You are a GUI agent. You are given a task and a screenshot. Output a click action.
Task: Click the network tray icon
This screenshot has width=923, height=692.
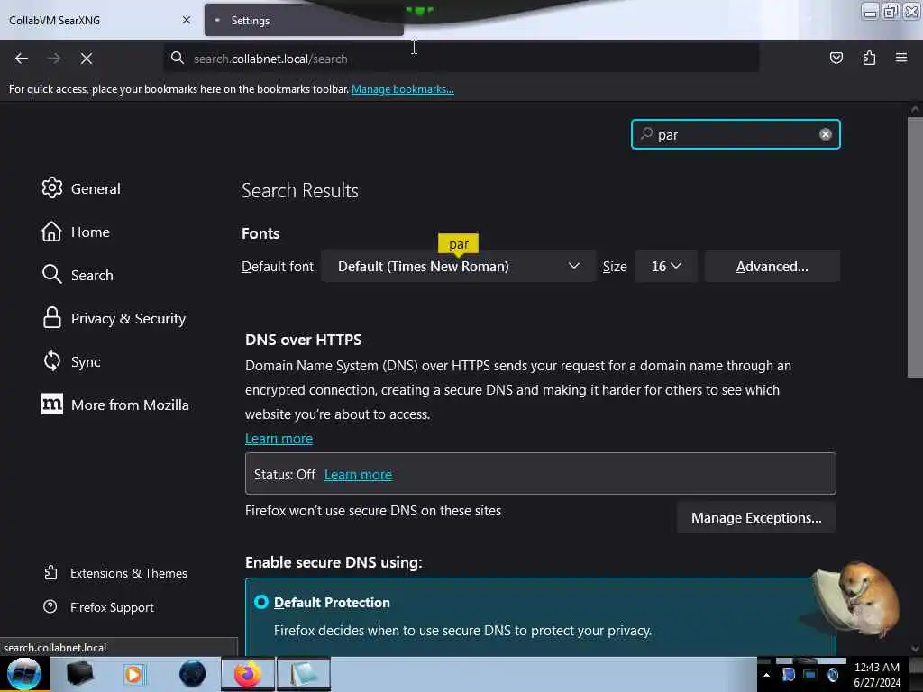[810, 675]
